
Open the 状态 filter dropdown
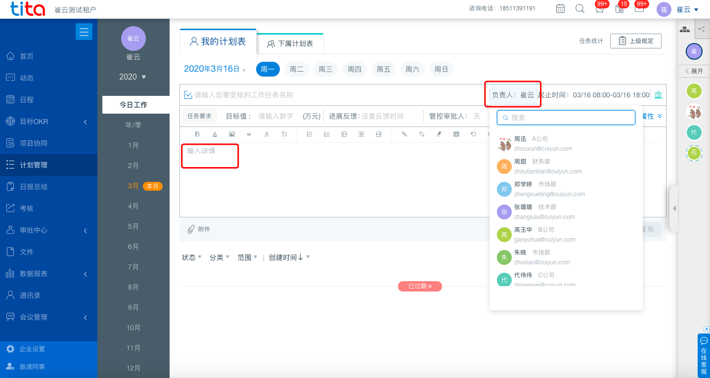[192, 257]
